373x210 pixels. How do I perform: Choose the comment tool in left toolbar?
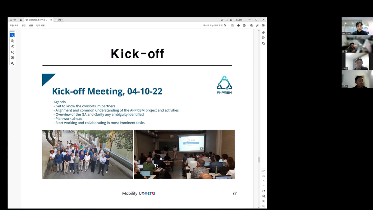coord(12,41)
